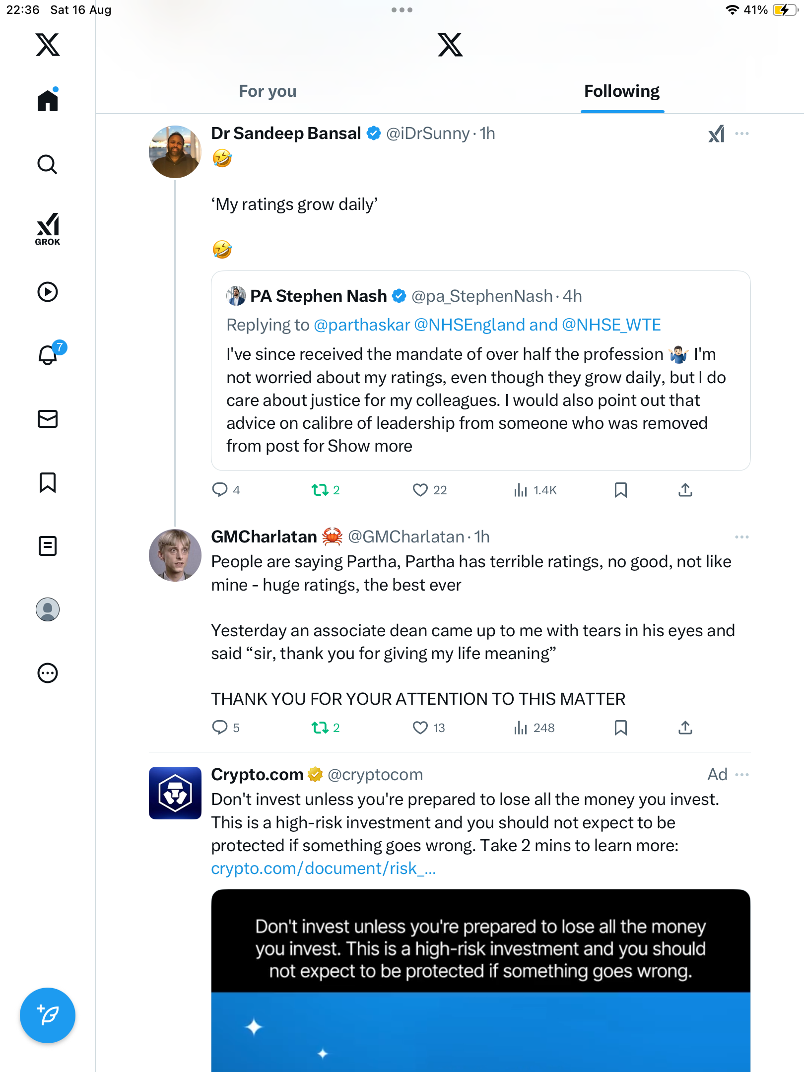
Task: Share the GMCharlatan post
Action: [685, 728]
